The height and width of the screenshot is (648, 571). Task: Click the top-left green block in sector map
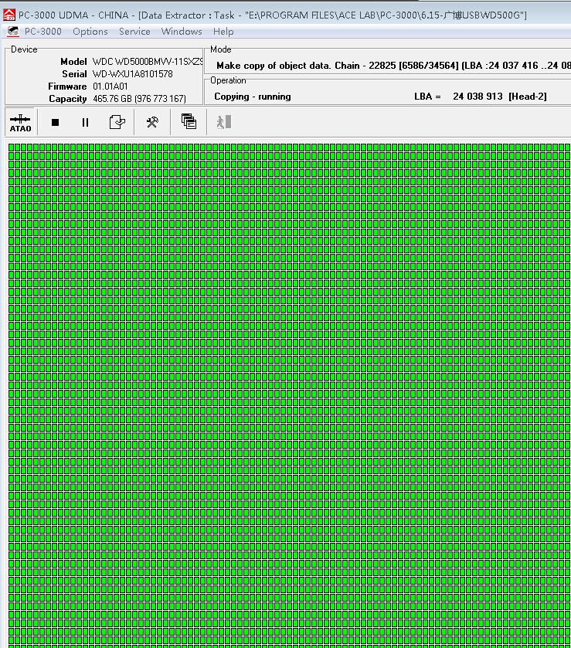pyautogui.click(x=12, y=148)
